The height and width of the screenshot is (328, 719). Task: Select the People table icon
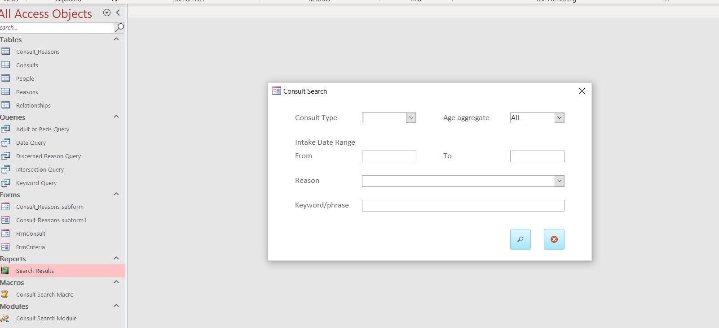(5, 78)
